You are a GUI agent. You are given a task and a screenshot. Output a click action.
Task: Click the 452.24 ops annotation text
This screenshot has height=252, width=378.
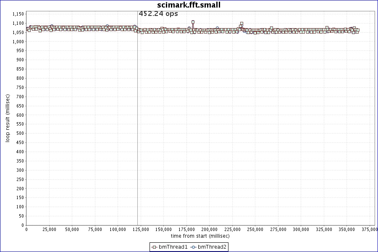[x=158, y=14]
